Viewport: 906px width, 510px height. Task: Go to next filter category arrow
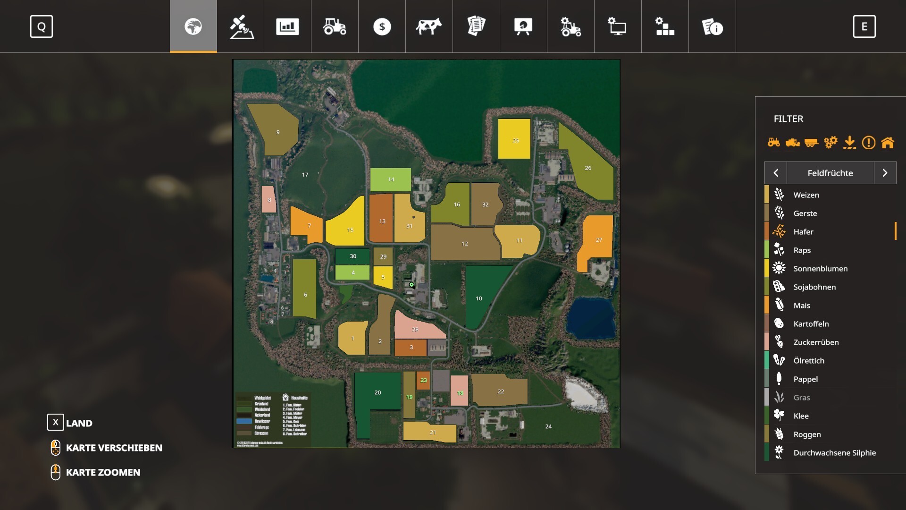885,173
